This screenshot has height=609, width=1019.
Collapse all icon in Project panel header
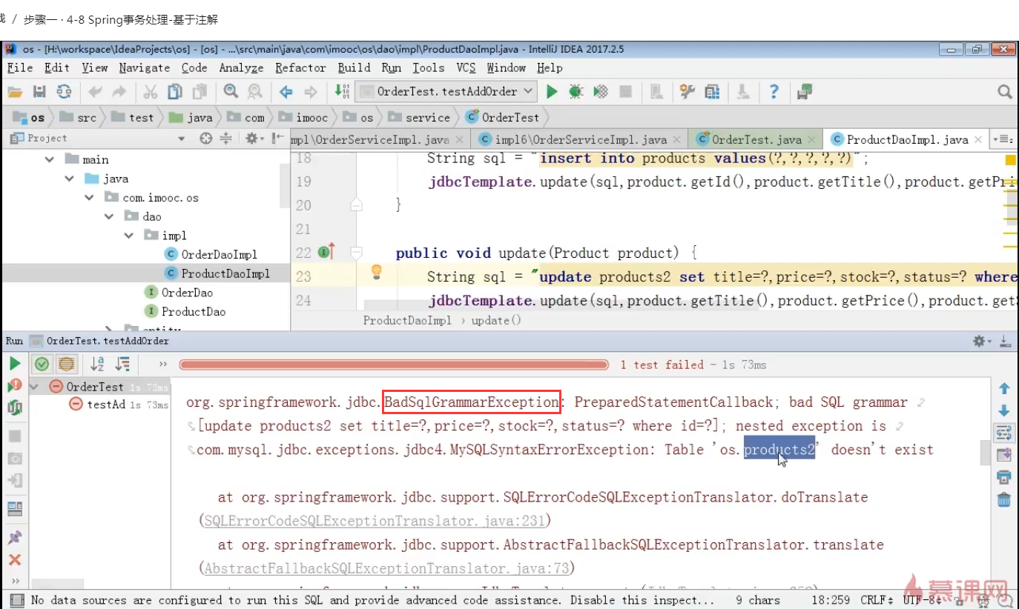[x=226, y=139]
